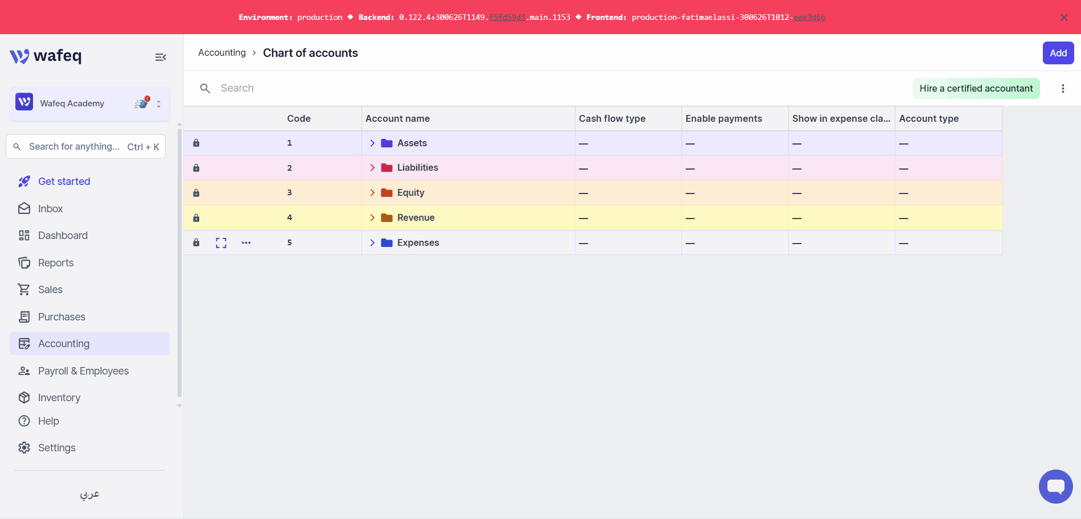The width and height of the screenshot is (1081, 519).
Task: Expand the Liabilities account folder
Action: pos(372,168)
